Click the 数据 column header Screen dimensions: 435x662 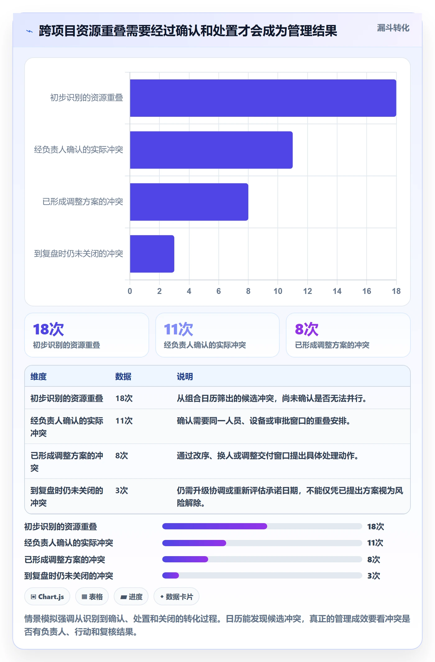(x=123, y=376)
